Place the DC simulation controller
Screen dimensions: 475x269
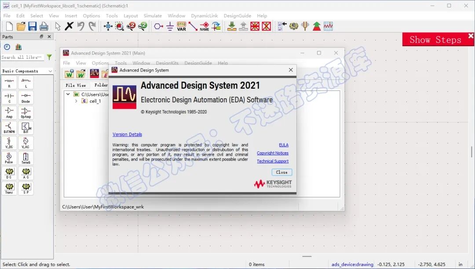click(x=9, y=173)
